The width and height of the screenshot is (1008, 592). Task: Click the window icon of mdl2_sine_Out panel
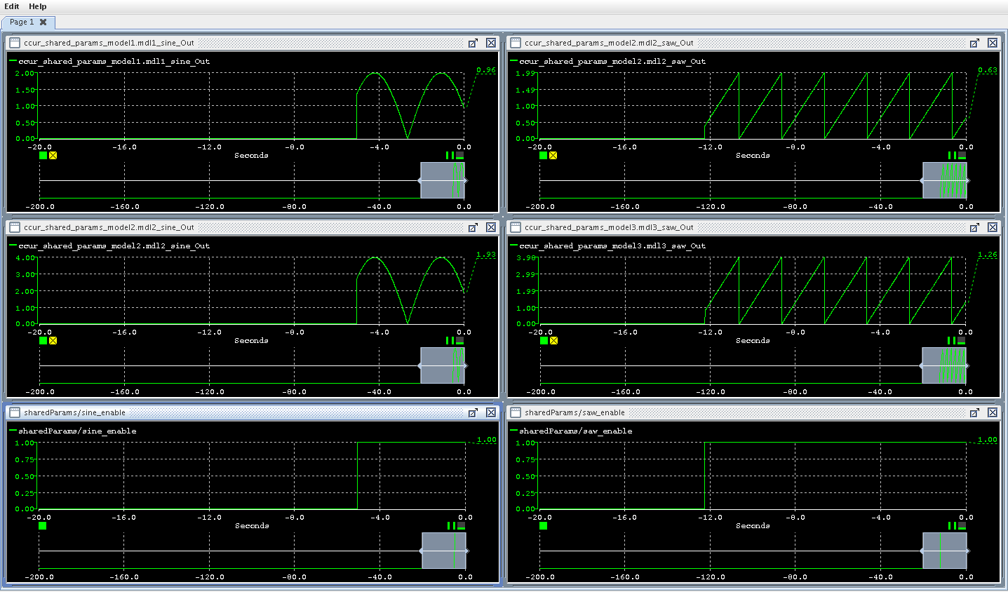[x=15, y=228]
